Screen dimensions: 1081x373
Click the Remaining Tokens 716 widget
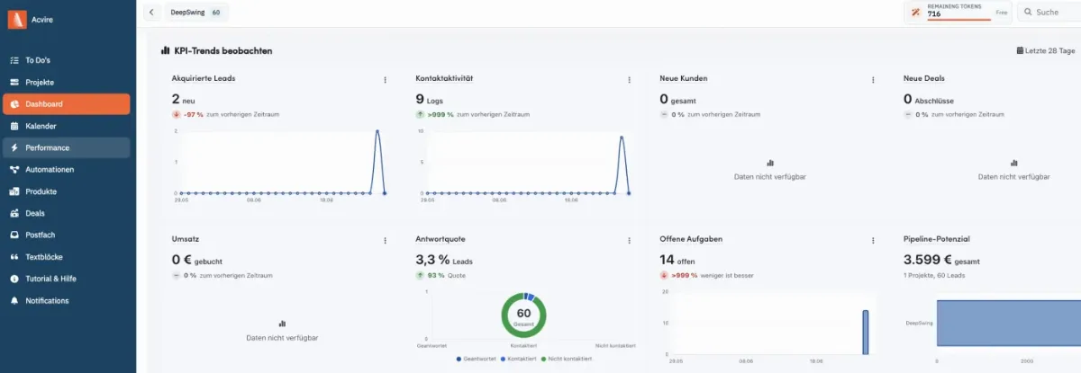[958, 12]
